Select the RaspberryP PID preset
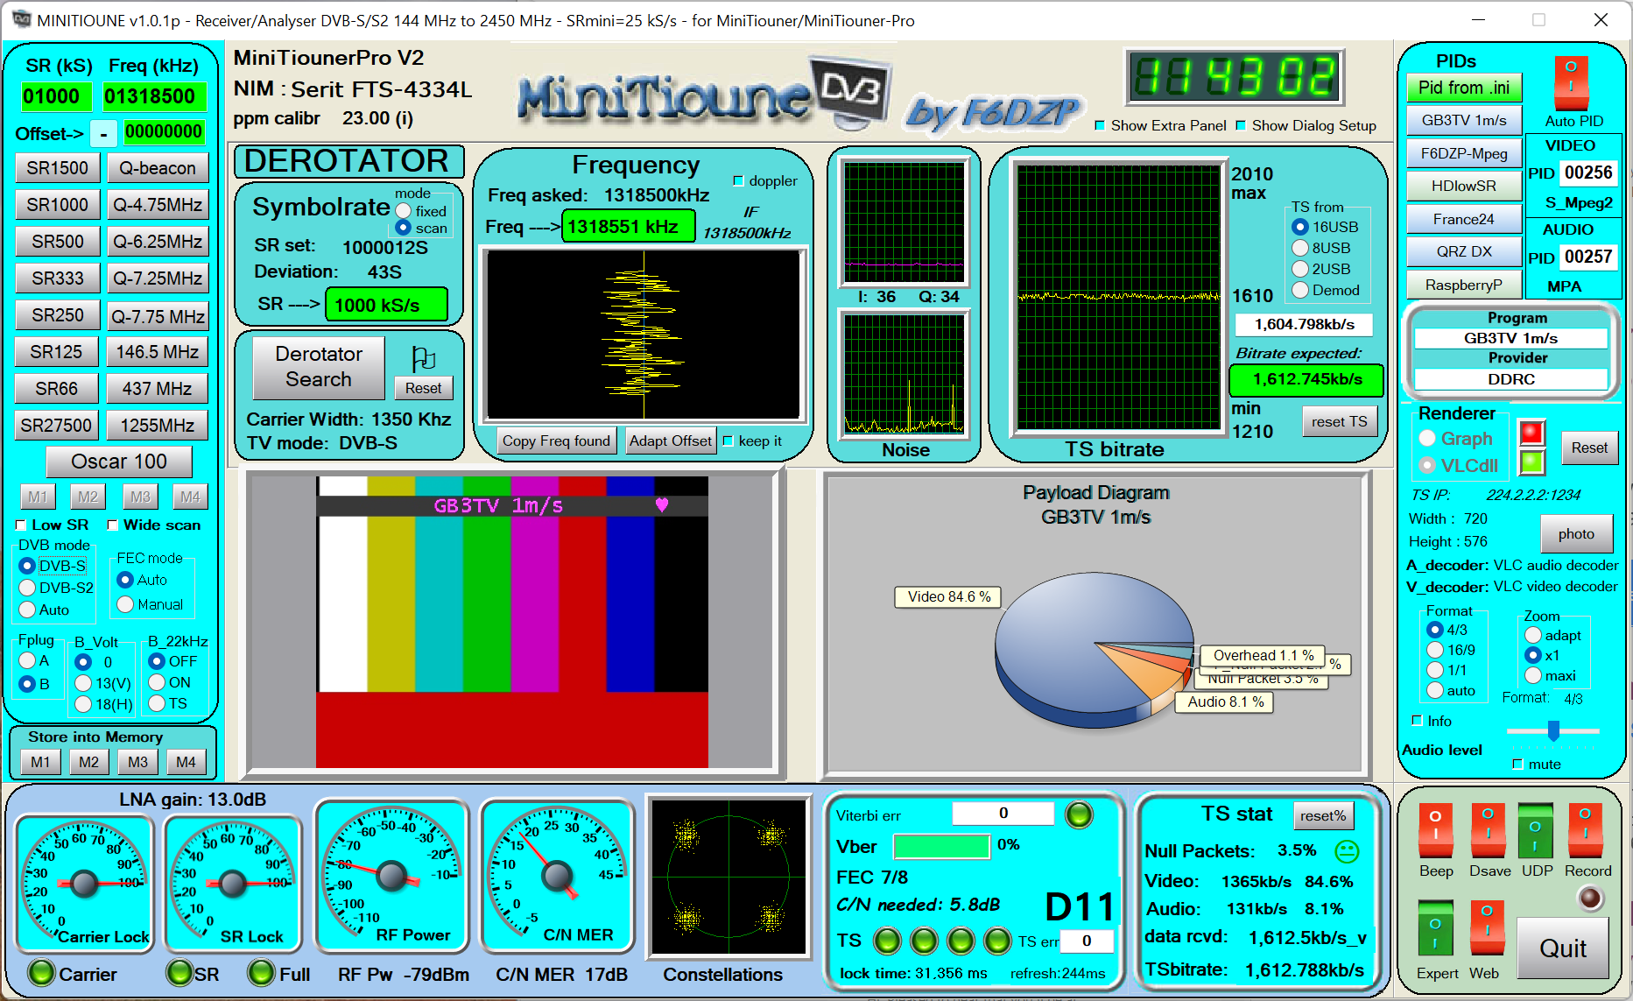The width and height of the screenshot is (1633, 1001). click(1464, 285)
